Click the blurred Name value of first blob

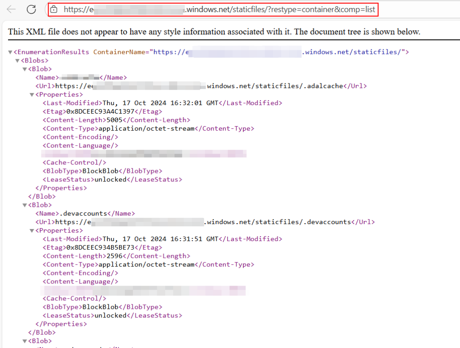click(x=79, y=77)
